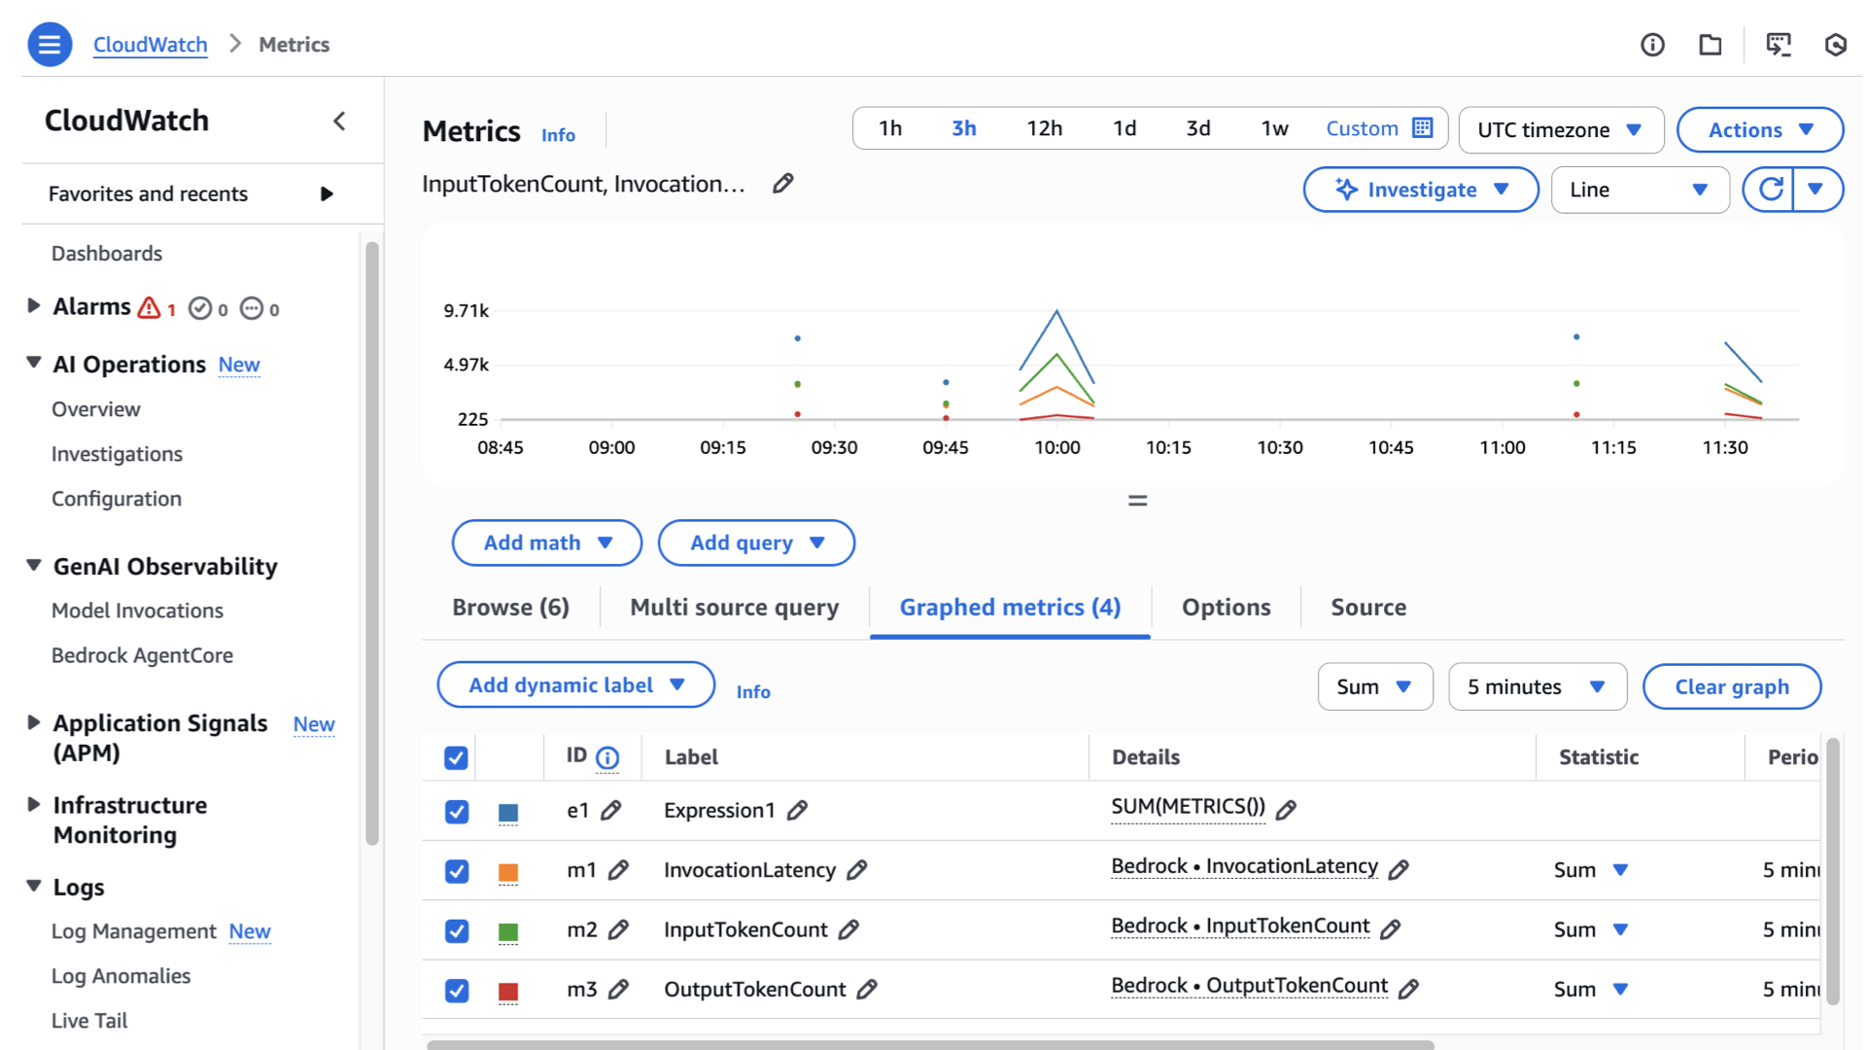The height and width of the screenshot is (1050, 1866).
Task: Click the graph refresh icon
Action: (x=1770, y=190)
